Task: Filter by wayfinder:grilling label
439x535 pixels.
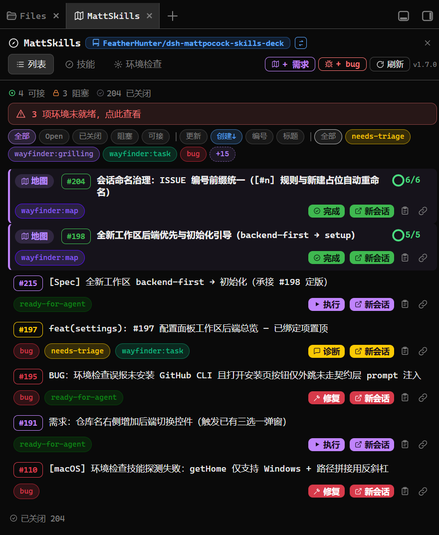Action: [54, 154]
